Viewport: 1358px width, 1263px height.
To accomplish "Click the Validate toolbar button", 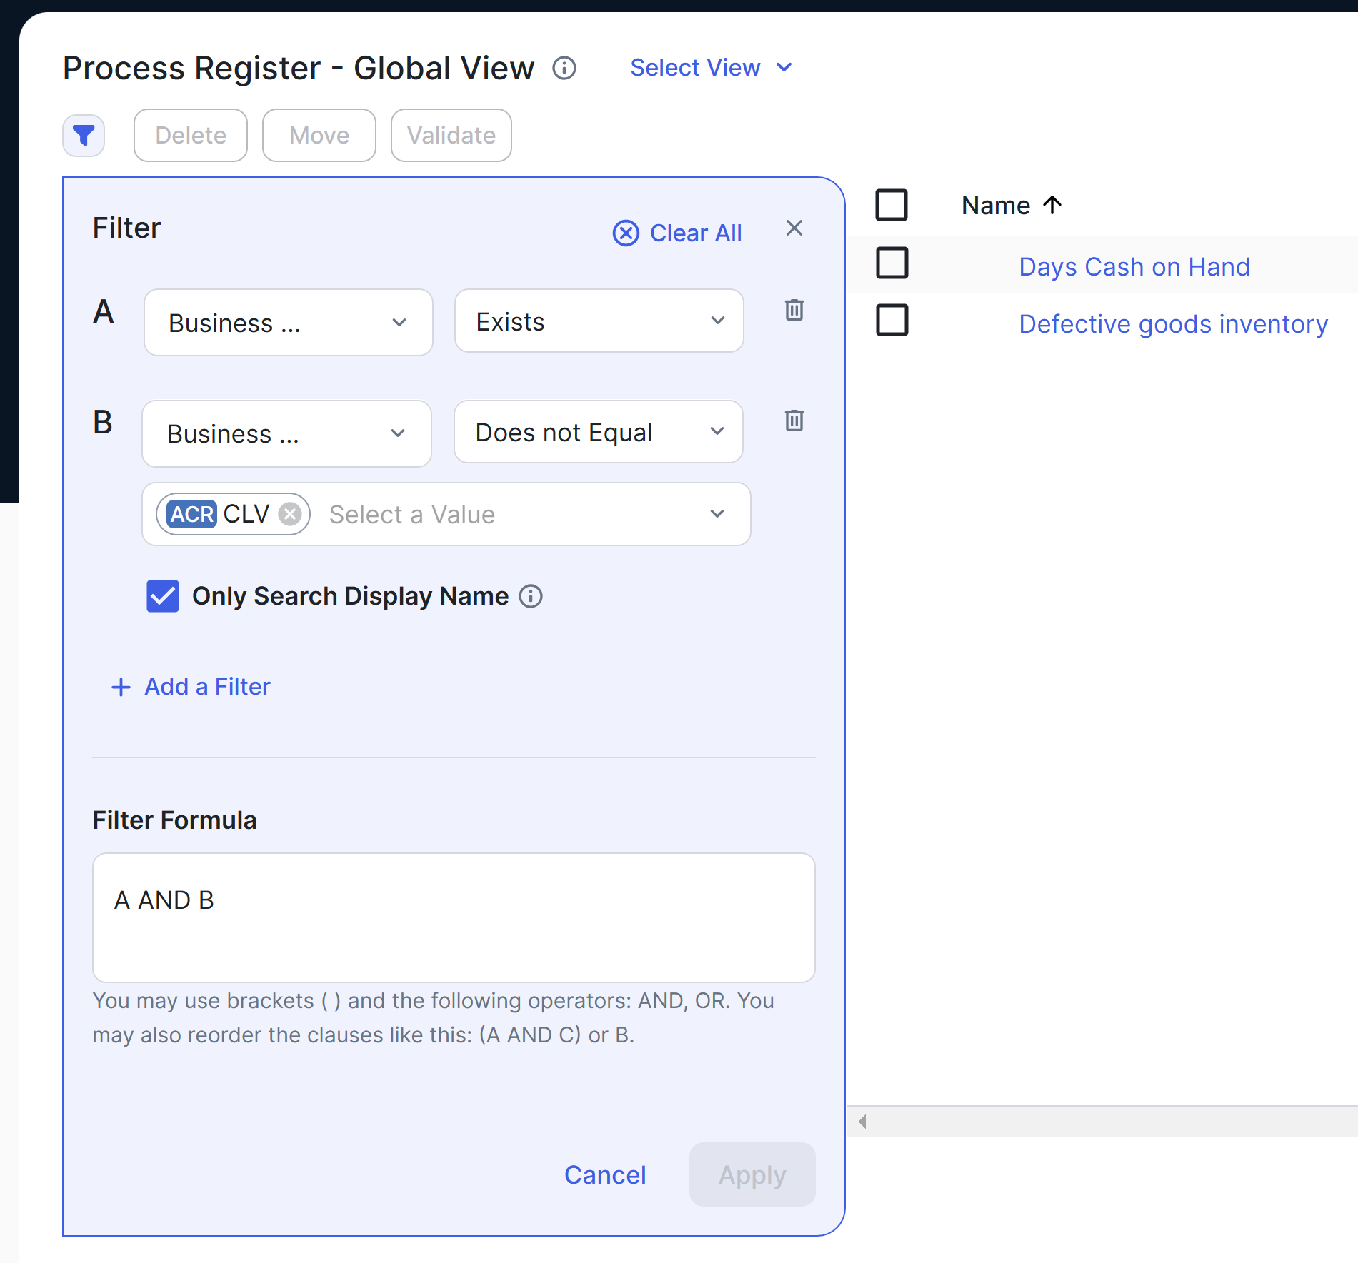I will pos(451,135).
